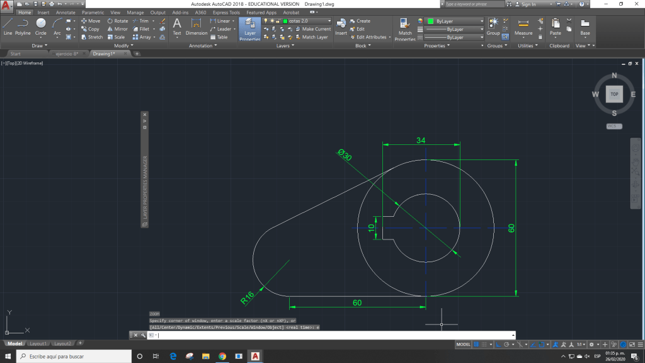Toggle MODEL space button in status bar

tap(463, 345)
